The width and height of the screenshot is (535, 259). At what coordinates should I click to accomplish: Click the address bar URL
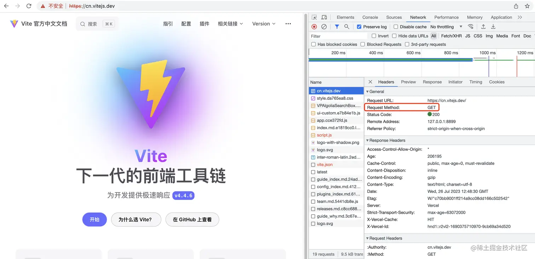pos(92,6)
